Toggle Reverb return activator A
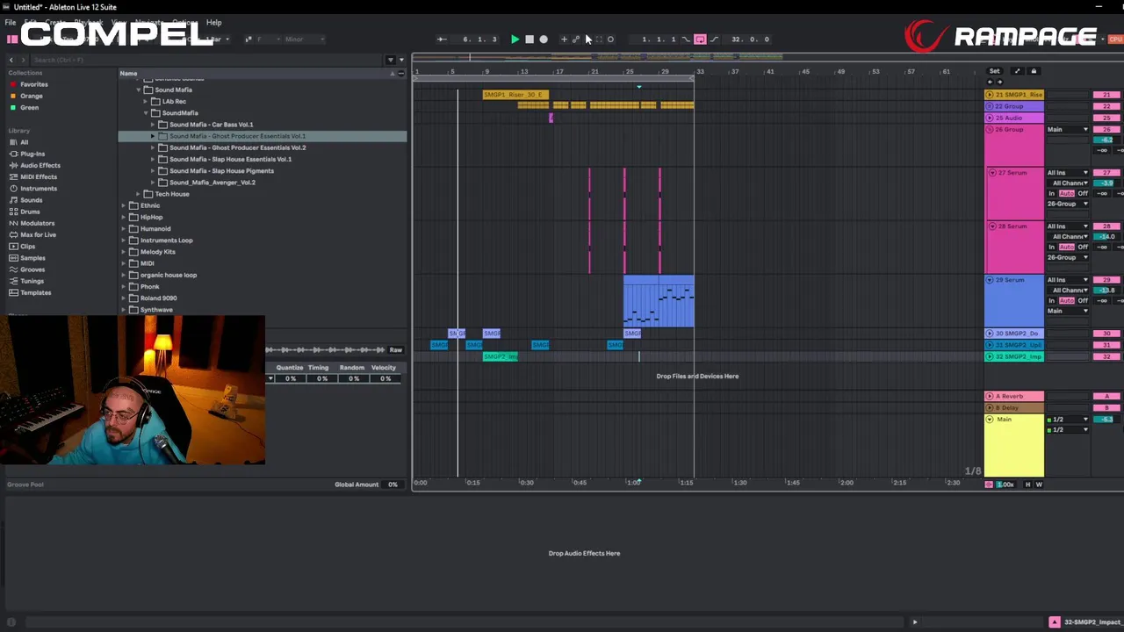 pyautogui.click(x=1106, y=397)
